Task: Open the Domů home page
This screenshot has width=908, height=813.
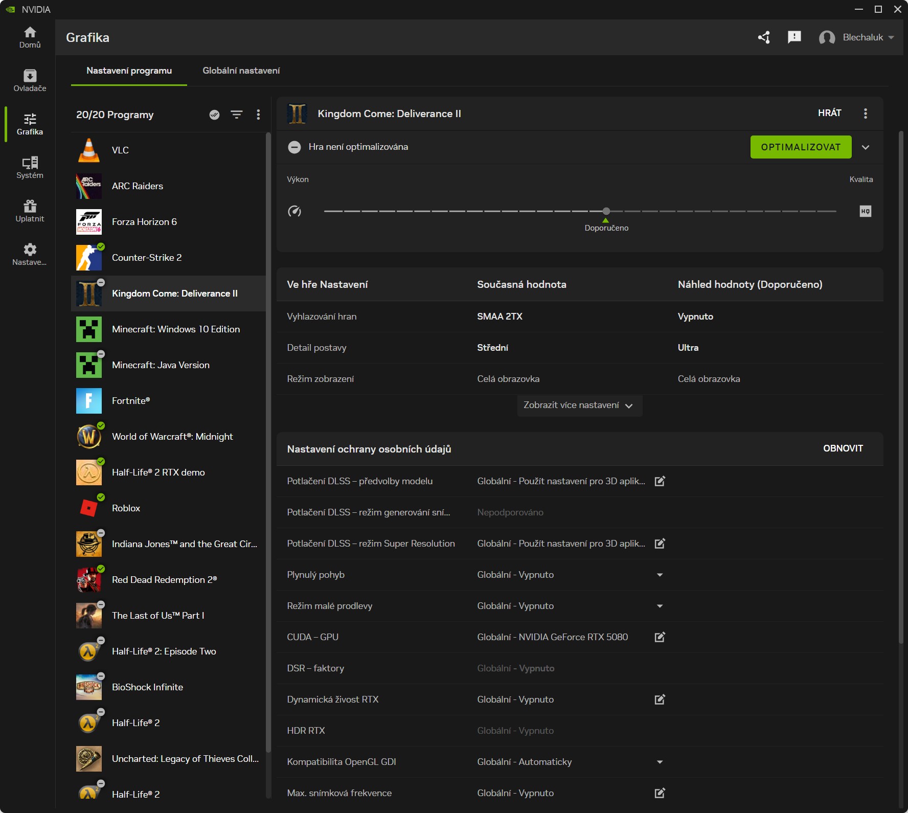Action: pyautogui.click(x=30, y=37)
